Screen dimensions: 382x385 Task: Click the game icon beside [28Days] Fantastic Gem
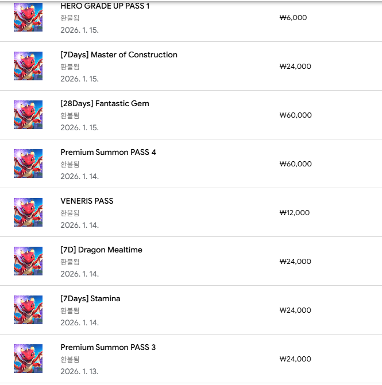tap(28, 115)
